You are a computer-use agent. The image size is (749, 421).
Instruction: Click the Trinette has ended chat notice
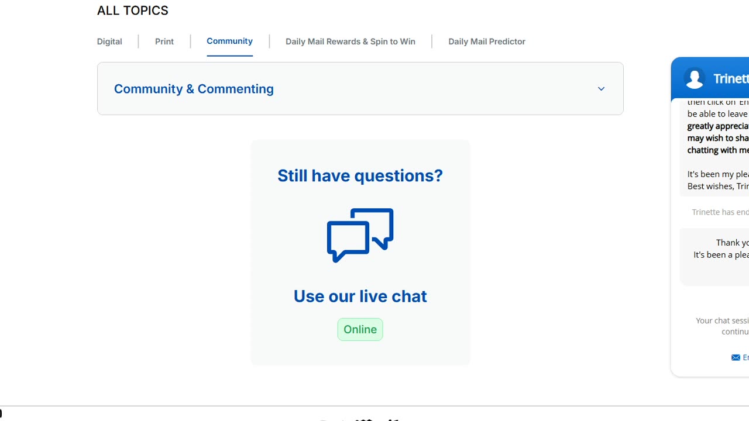tap(720, 212)
